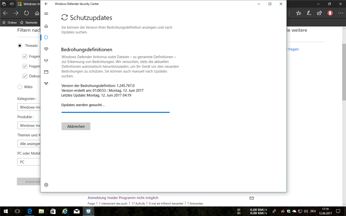Click the envelope icon beside the thread title
Viewport: 346px width, 216px height.
click(x=251, y=198)
